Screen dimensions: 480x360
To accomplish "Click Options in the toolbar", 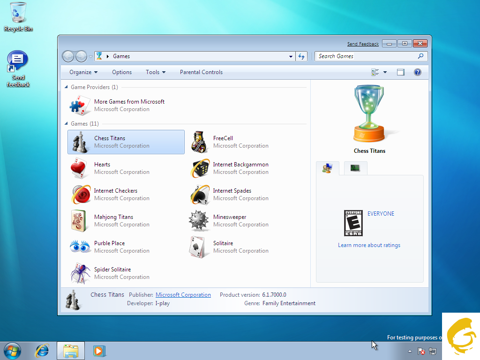I will (x=122, y=72).
